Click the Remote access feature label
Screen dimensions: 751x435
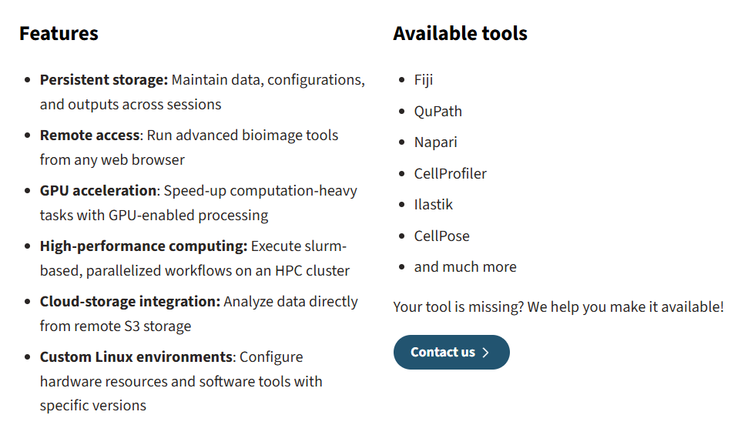(x=90, y=135)
